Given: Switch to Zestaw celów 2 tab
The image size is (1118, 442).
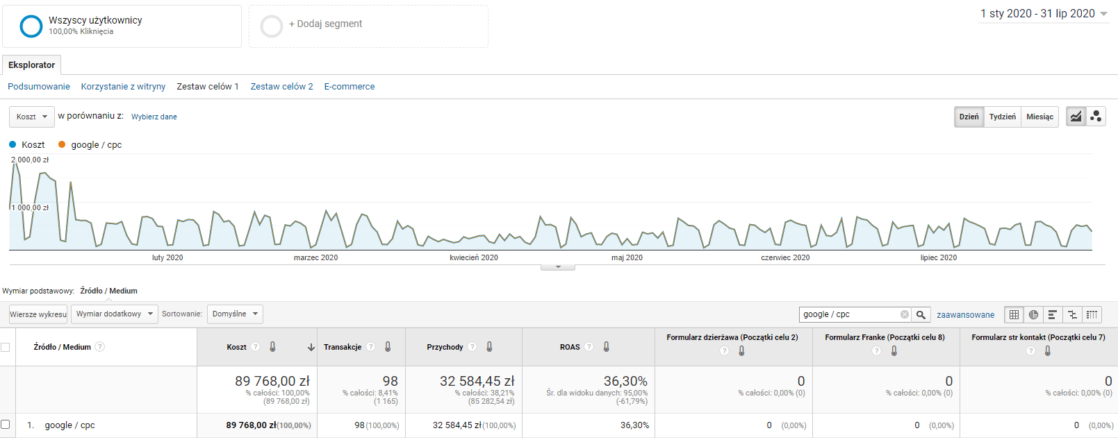Looking at the screenshot, I should 281,87.
